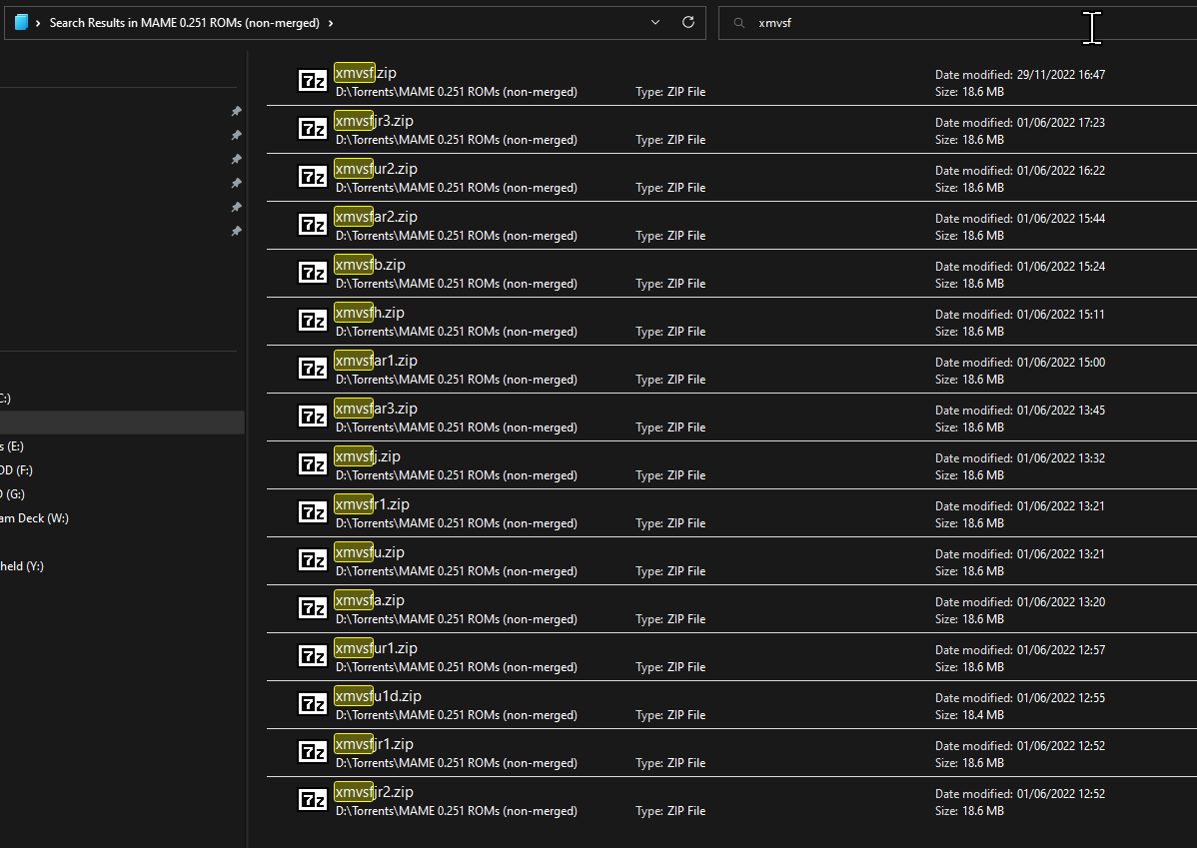Select the file name xmvsfjr1.zip
The image size is (1197, 848).
point(374,744)
